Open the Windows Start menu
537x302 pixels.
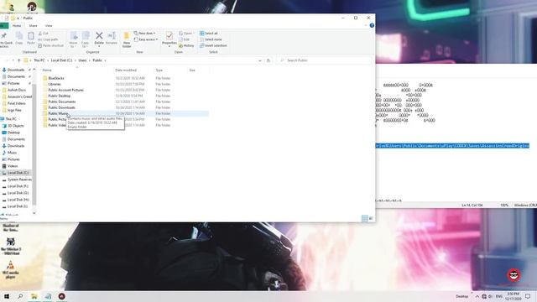point(7,296)
